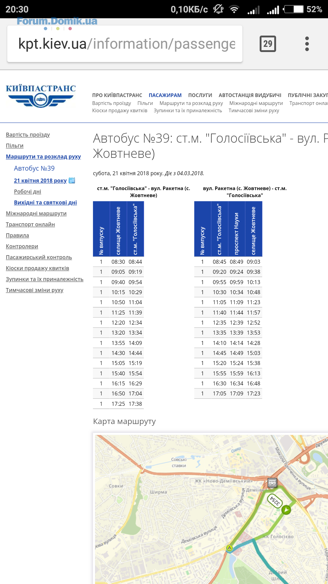This screenshot has height=584, width=328.
Task: Tap the URL address bar kpt.kiev.ua
Action: coord(125,44)
